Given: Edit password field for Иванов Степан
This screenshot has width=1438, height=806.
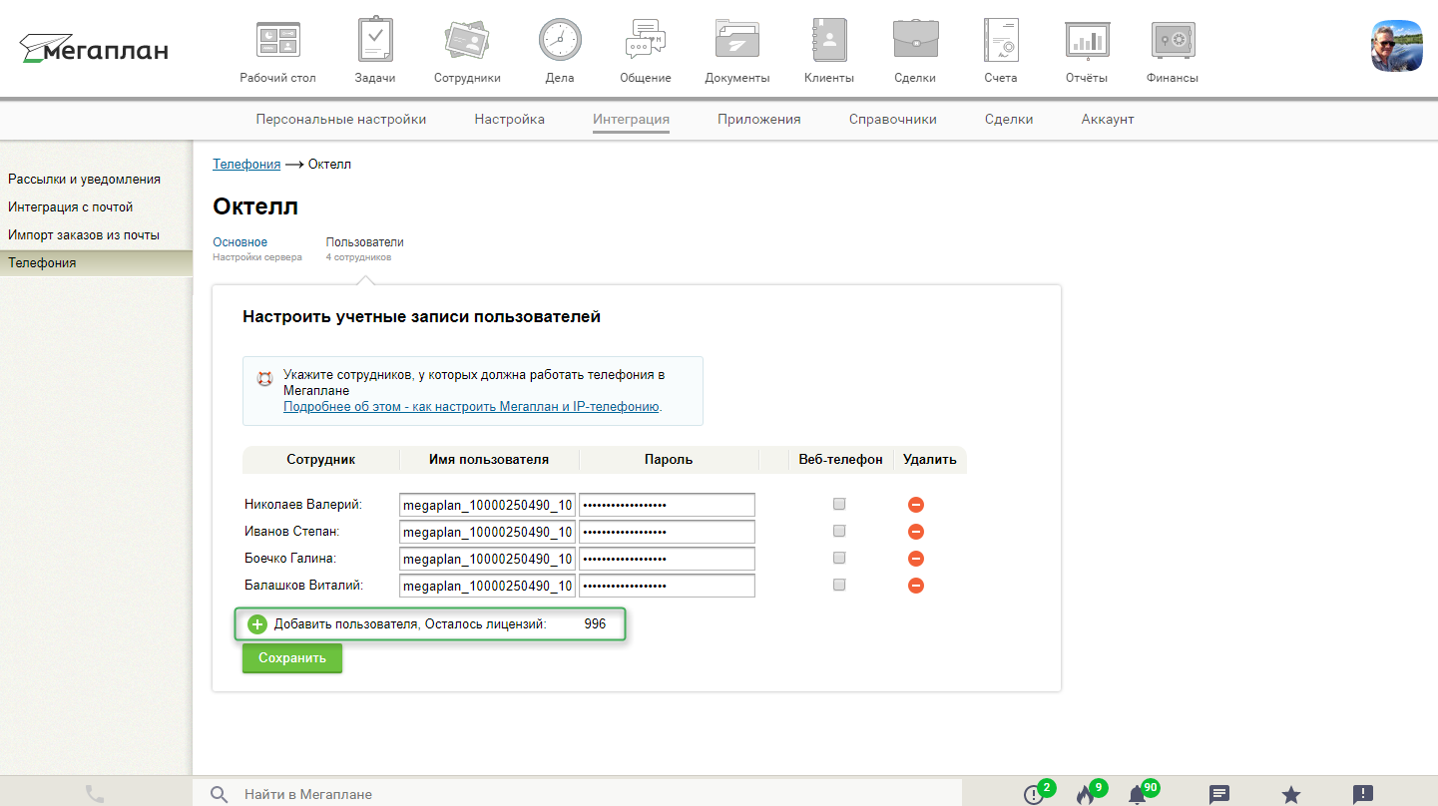Looking at the screenshot, I should click(x=667, y=532).
